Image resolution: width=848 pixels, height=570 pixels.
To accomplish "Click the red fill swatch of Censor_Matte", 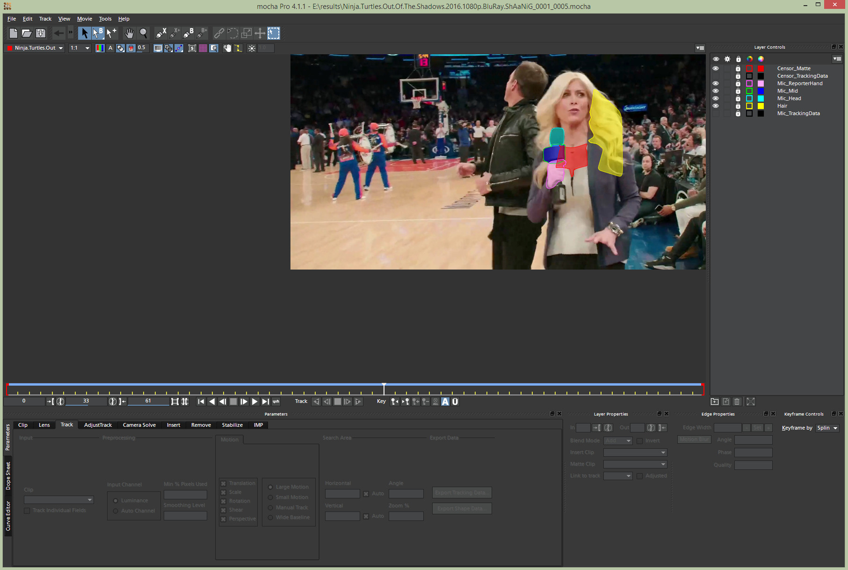I will coord(761,68).
